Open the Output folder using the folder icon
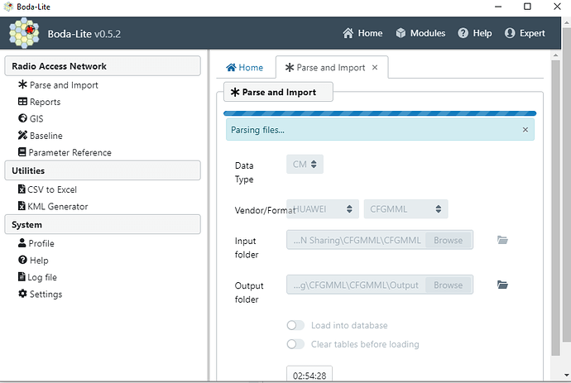The image size is (571, 383). point(502,285)
